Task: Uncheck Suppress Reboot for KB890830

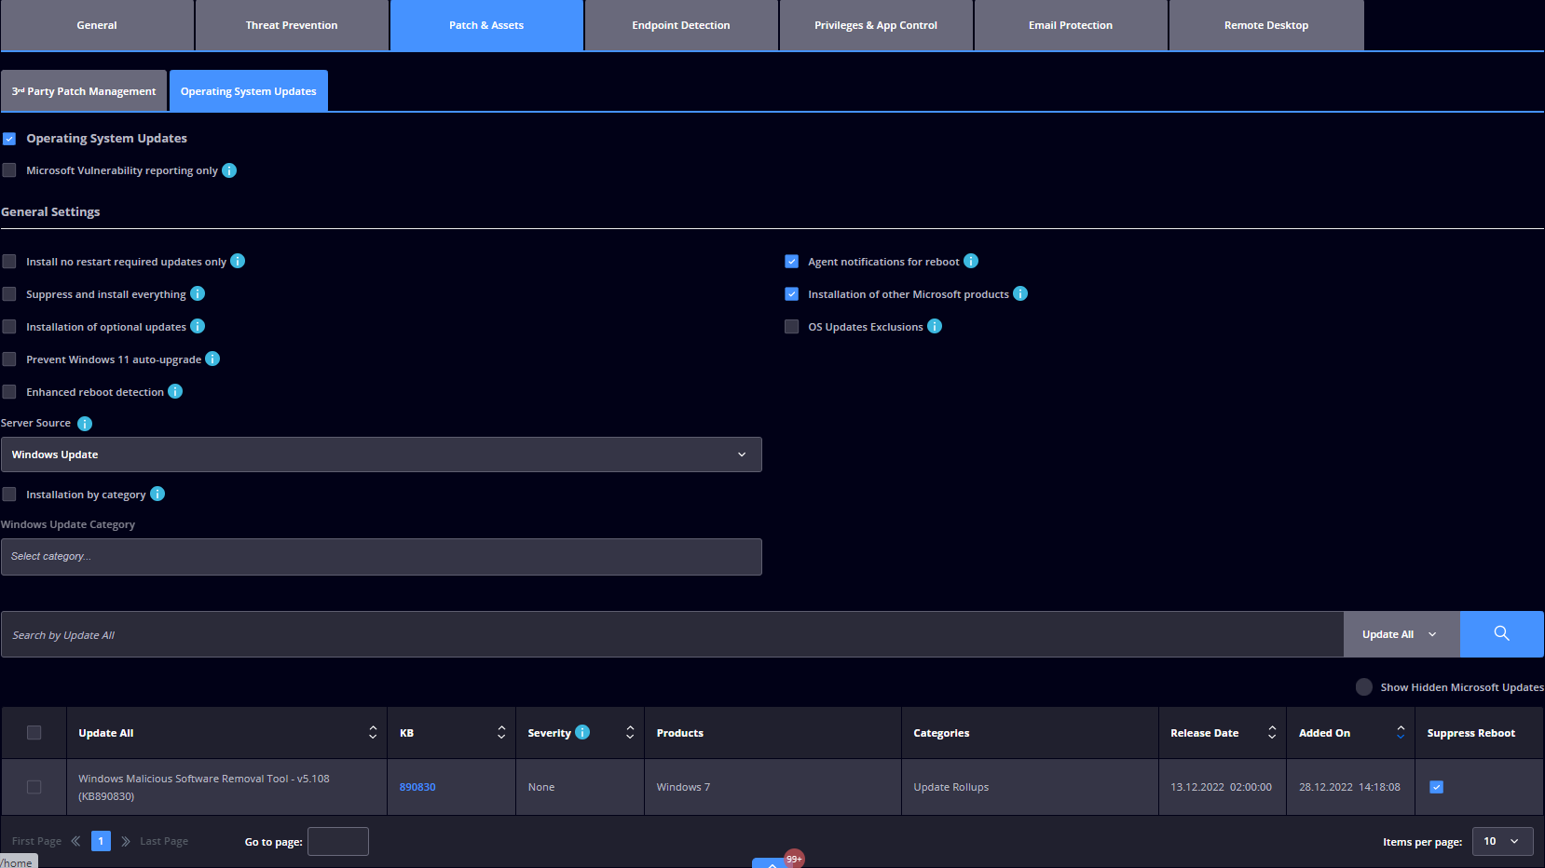Action: tap(1437, 787)
